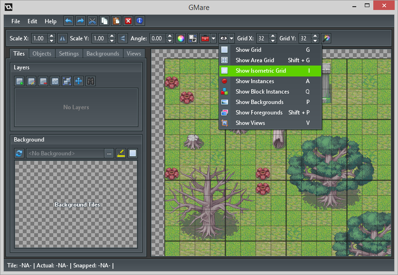The height and width of the screenshot is (275, 398).
Task: Click the Flip Horizontal icon beside Scale X
Action: (62, 38)
